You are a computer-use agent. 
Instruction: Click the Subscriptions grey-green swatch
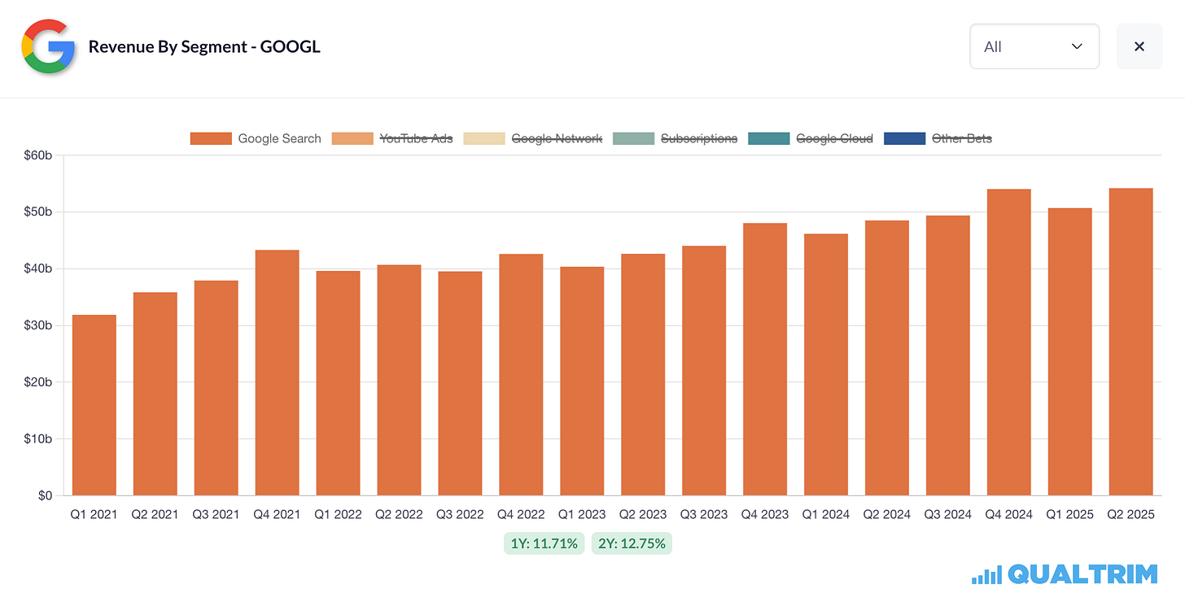pyautogui.click(x=633, y=139)
